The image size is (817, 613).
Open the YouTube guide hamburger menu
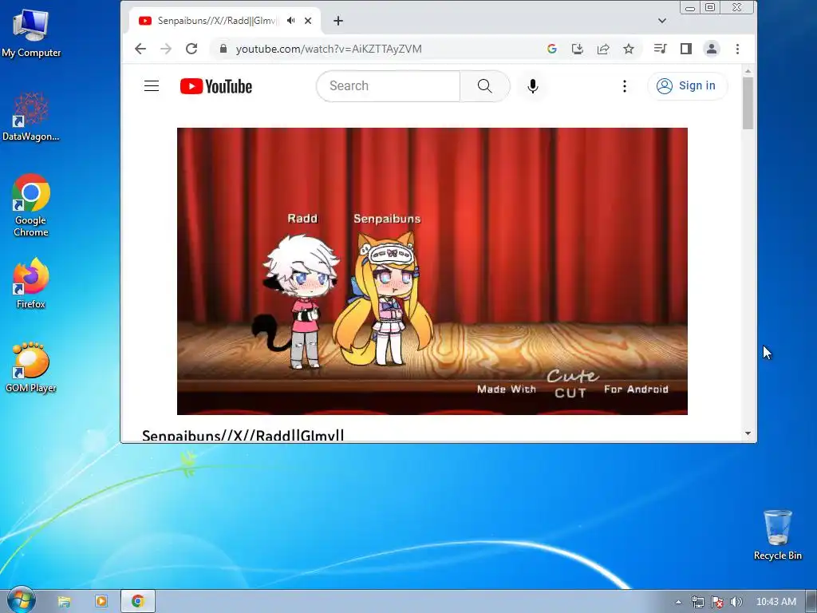[152, 86]
